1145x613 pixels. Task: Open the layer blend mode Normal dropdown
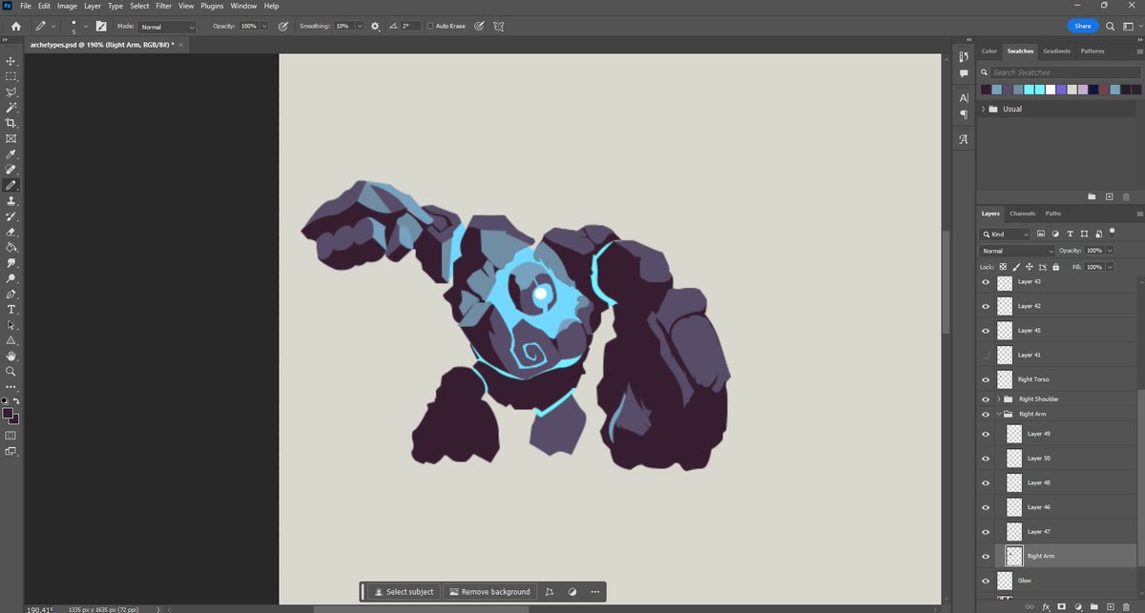point(1017,251)
